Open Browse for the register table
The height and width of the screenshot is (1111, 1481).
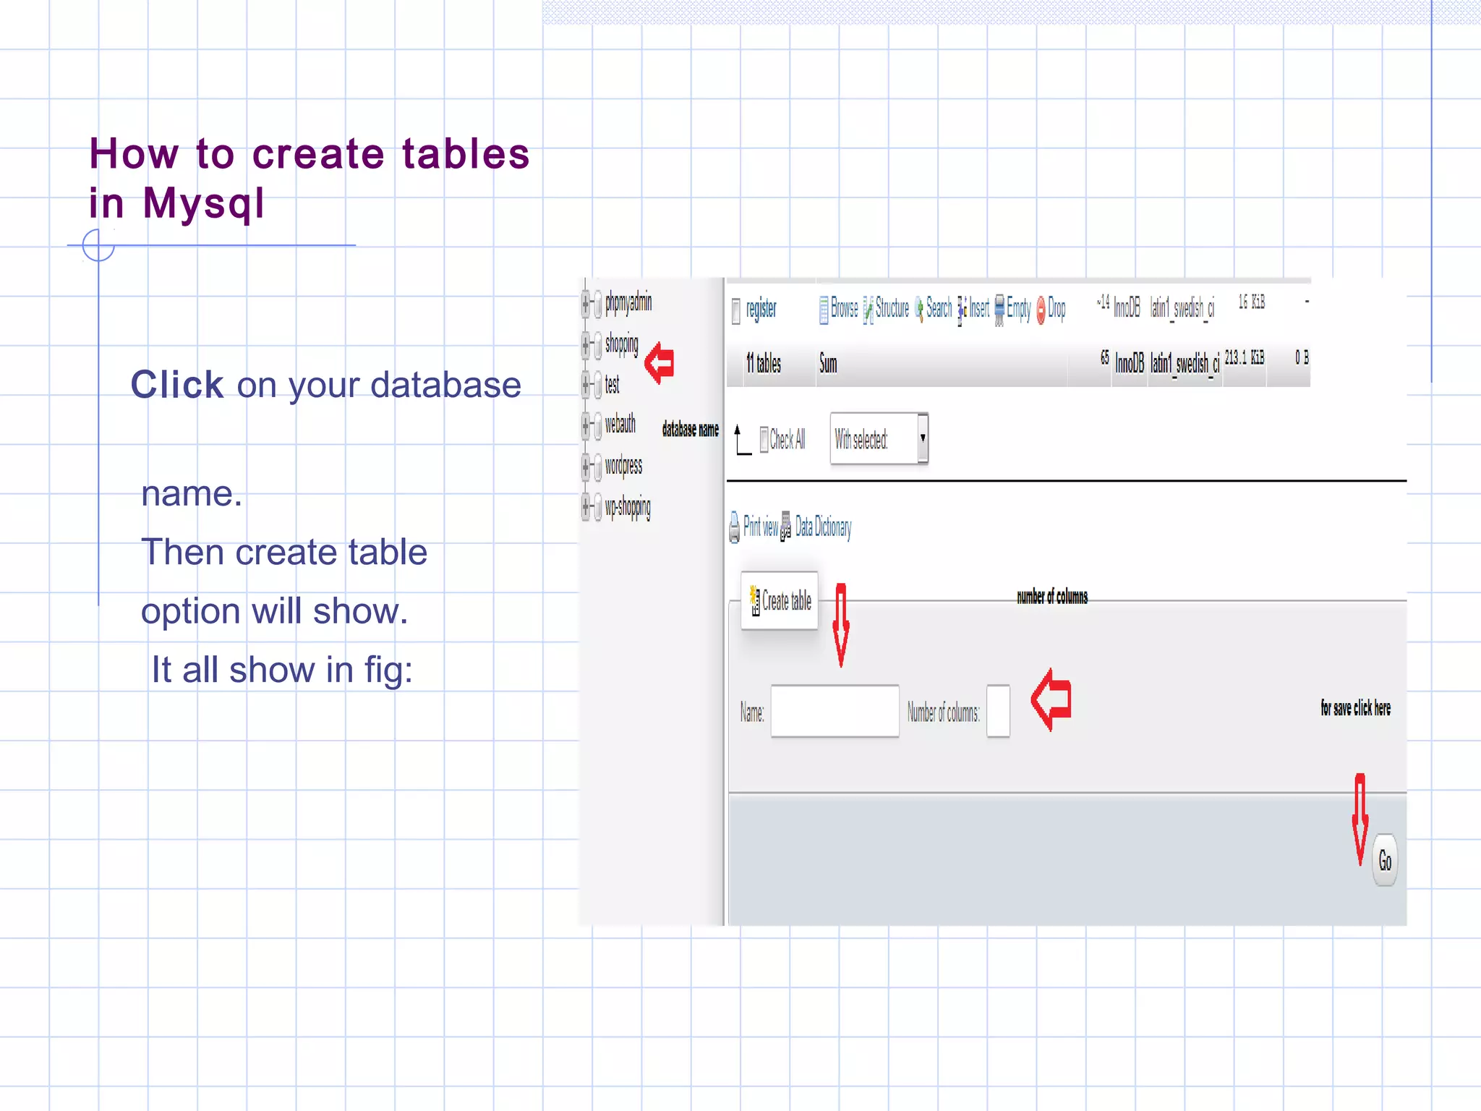pyautogui.click(x=845, y=309)
